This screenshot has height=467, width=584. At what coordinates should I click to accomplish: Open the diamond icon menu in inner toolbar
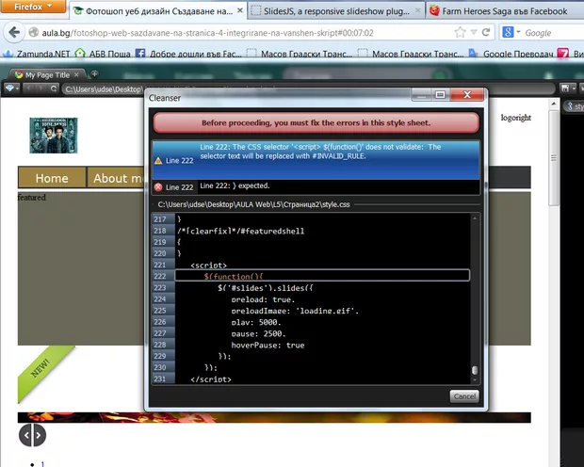(x=11, y=89)
